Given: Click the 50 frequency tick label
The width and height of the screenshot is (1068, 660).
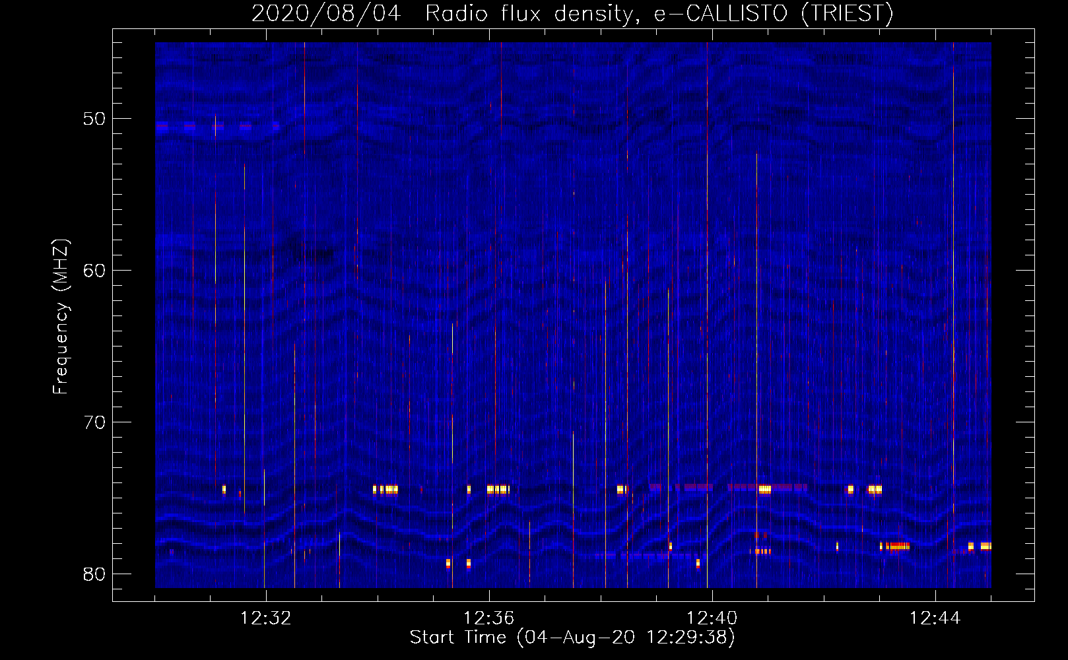Looking at the screenshot, I should (x=94, y=119).
